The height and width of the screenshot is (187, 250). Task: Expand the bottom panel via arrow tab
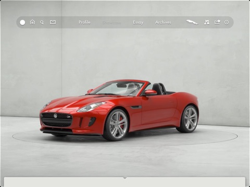(x=125, y=178)
